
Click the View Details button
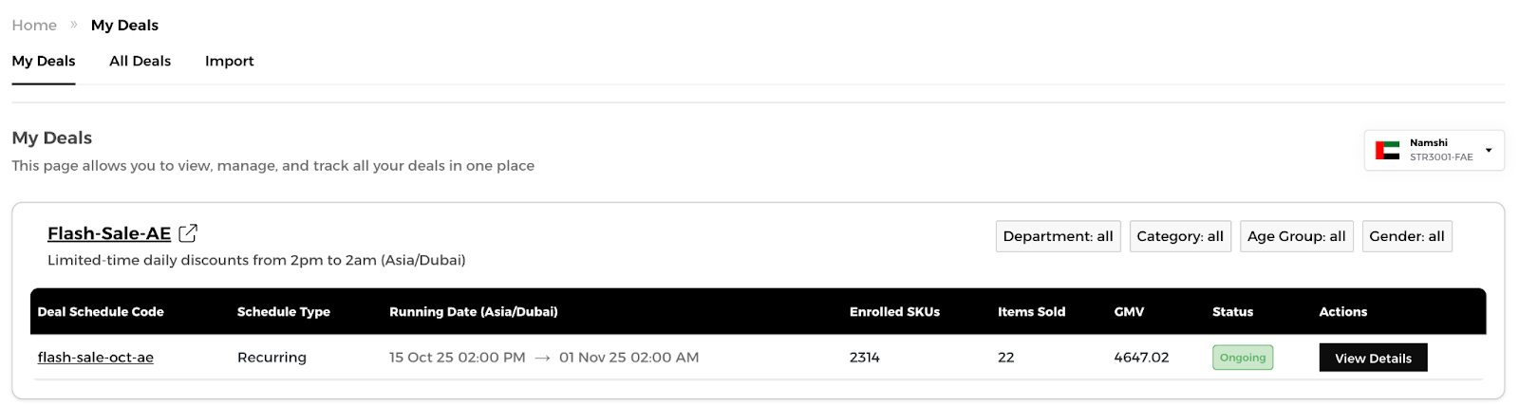(x=1373, y=358)
